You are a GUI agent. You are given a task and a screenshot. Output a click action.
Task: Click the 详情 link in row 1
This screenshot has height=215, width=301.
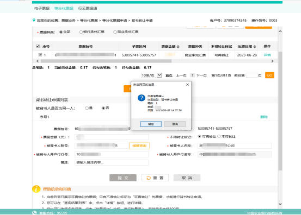click(267, 55)
